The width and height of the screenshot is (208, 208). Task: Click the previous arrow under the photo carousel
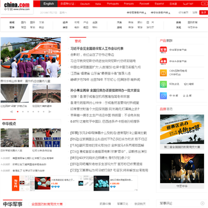pyautogui.click(x=12, y=112)
